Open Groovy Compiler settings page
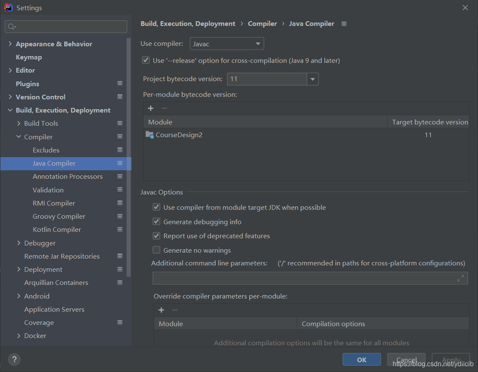This screenshot has width=478, height=372. (x=59, y=217)
